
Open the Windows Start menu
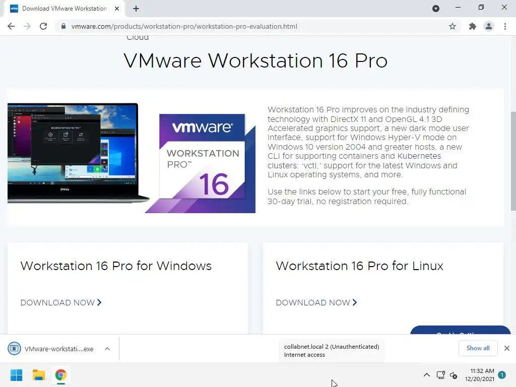16,375
